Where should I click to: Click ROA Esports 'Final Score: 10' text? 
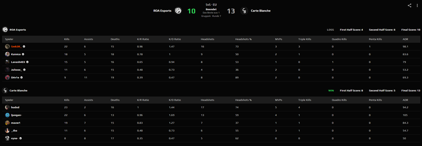411,30
